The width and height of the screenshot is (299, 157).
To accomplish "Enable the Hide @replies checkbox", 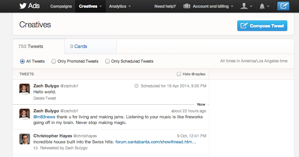I will pos(179,74).
